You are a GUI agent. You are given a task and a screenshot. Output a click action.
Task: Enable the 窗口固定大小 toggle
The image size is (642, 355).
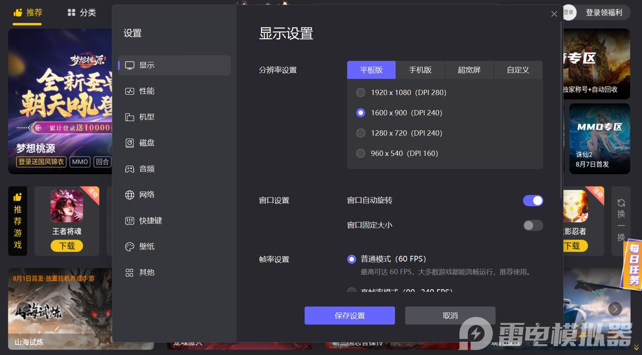(x=533, y=225)
